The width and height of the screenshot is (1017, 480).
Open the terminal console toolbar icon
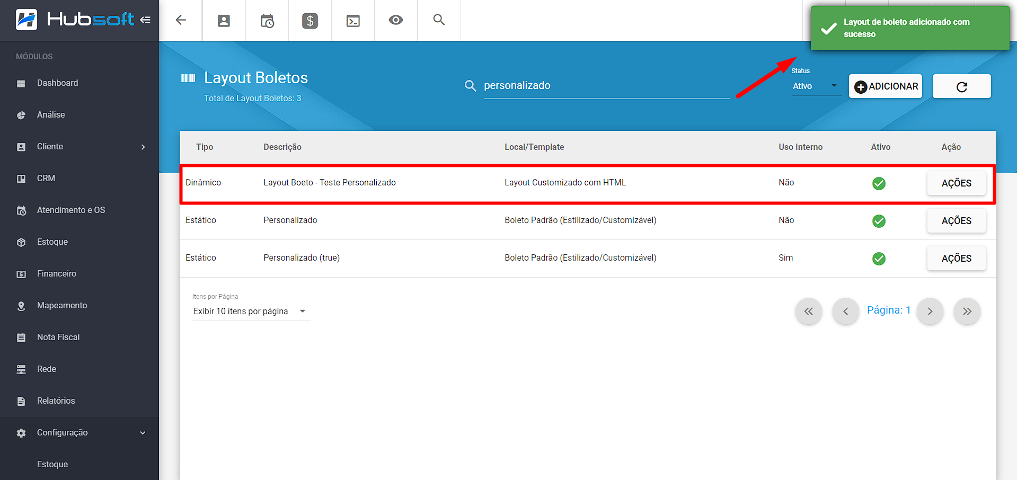click(x=353, y=21)
